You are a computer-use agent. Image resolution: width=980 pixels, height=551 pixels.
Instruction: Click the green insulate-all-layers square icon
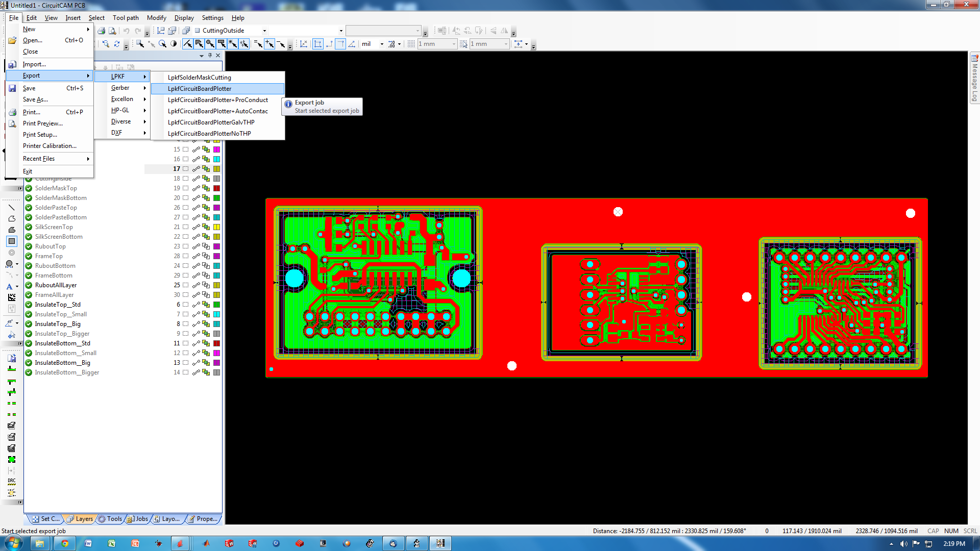pyautogui.click(x=12, y=459)
